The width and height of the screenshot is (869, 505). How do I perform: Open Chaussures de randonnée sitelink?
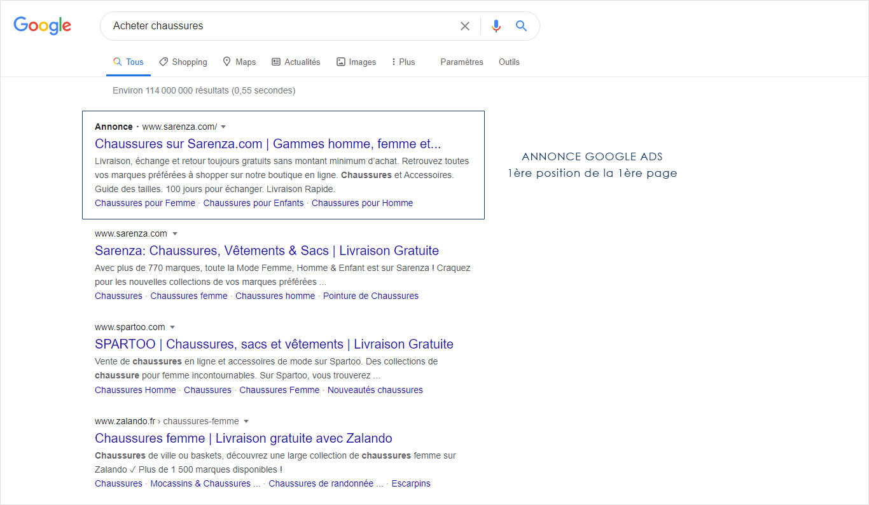(326, 483)
